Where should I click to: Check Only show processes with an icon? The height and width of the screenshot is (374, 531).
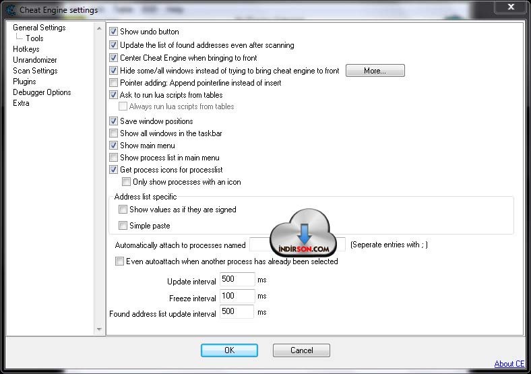click(126, 181)
